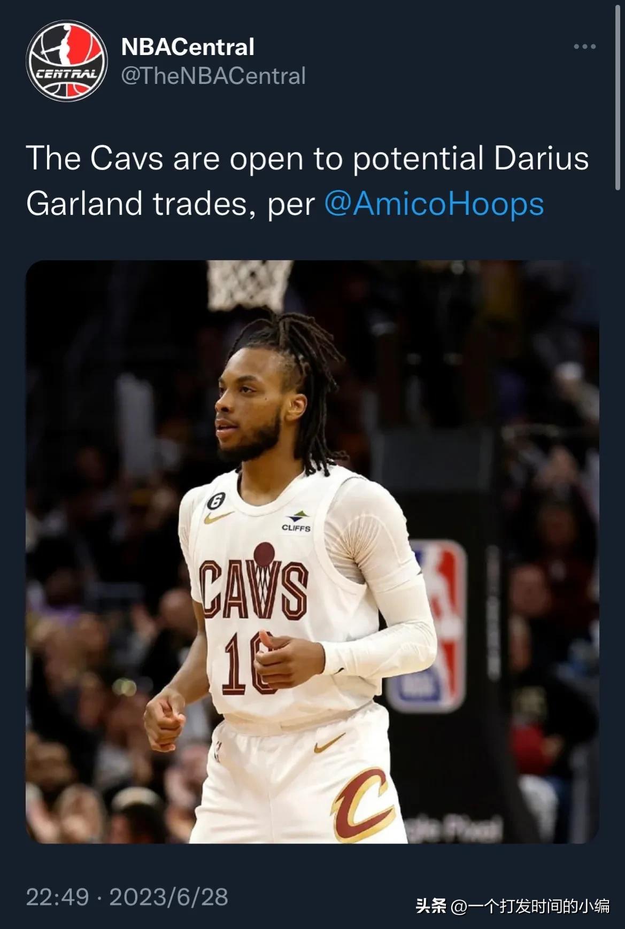Open the three-dot tweet options menu

pos(584,47)
